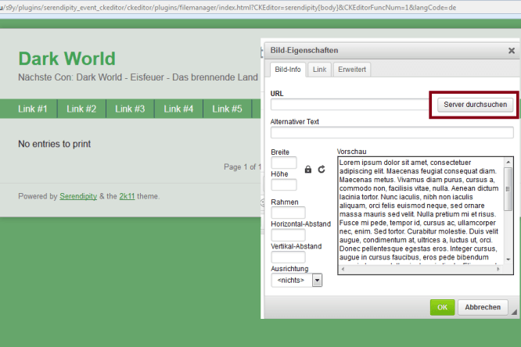Select the Bild-Info tab
521x347 pixels.
tap(287, 70)
